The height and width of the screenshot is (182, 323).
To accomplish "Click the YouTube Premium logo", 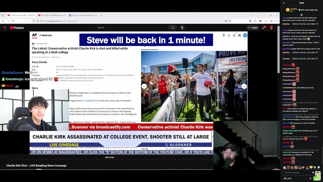I will pyautogui.click(x=17, y=28).
